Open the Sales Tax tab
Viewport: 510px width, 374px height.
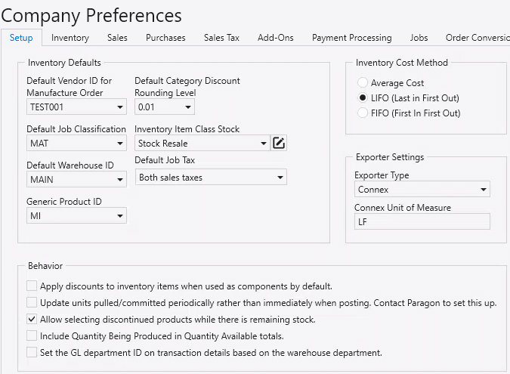221,38
